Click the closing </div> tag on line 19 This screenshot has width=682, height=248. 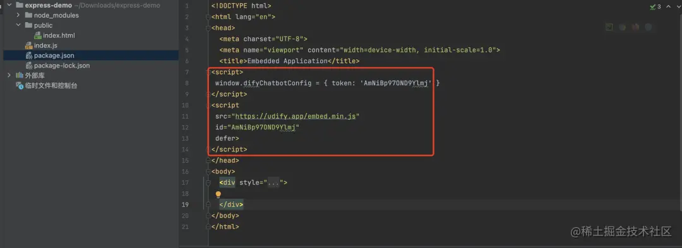[231, 204]
